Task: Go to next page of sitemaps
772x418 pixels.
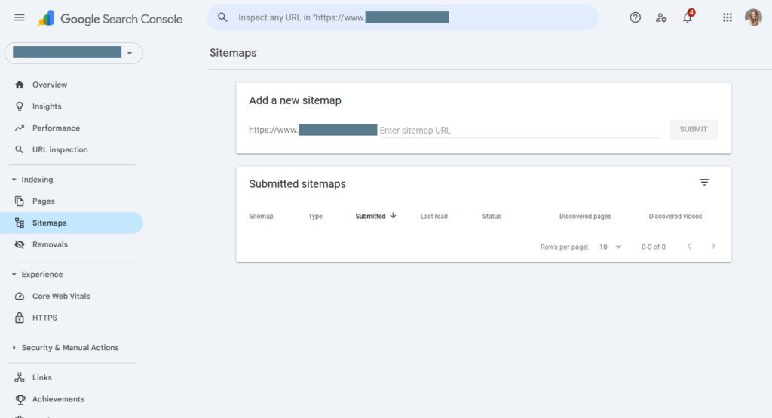Action: [713, 247]
